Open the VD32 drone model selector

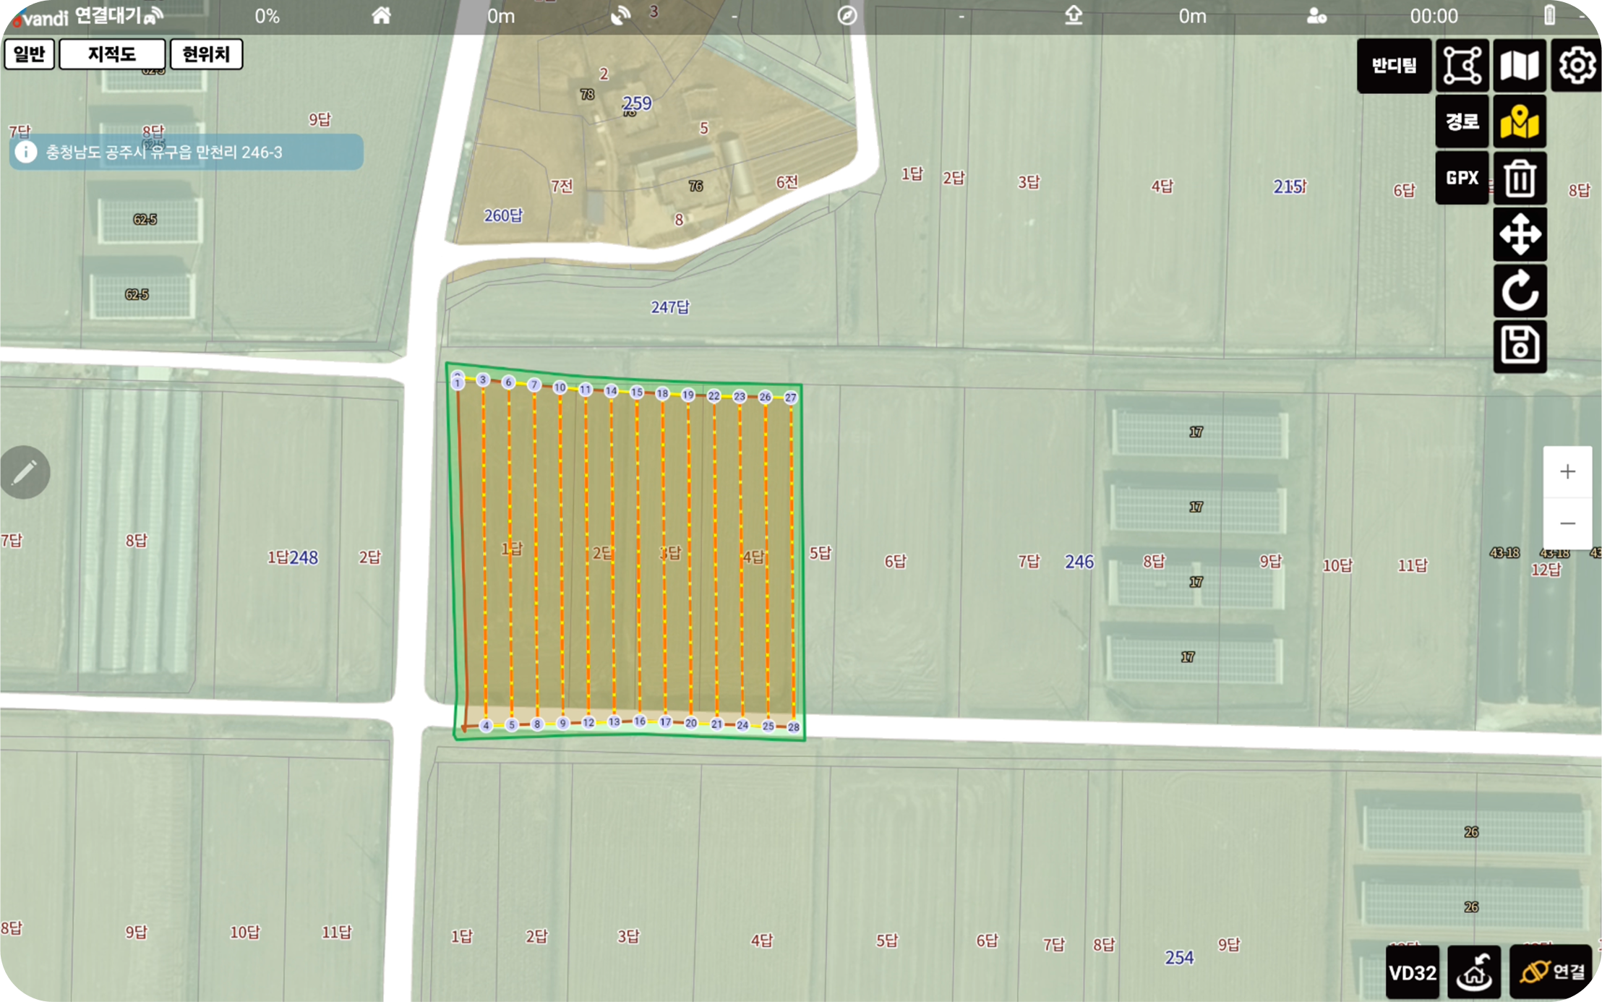pyautogui.click(x=1413, y=972)
